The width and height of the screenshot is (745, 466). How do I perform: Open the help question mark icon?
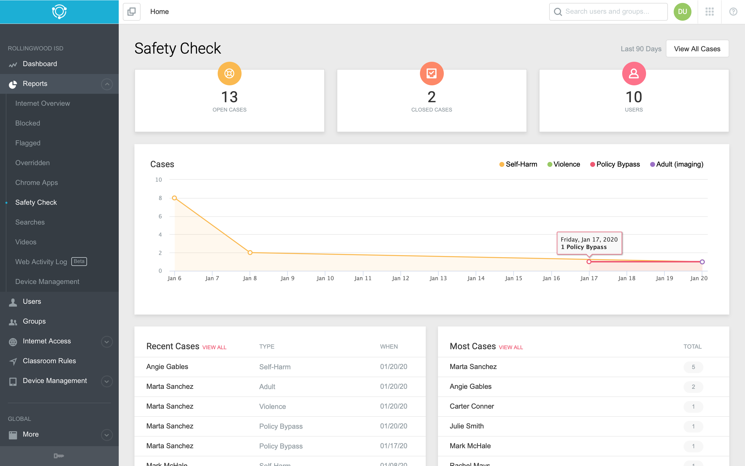733,12
